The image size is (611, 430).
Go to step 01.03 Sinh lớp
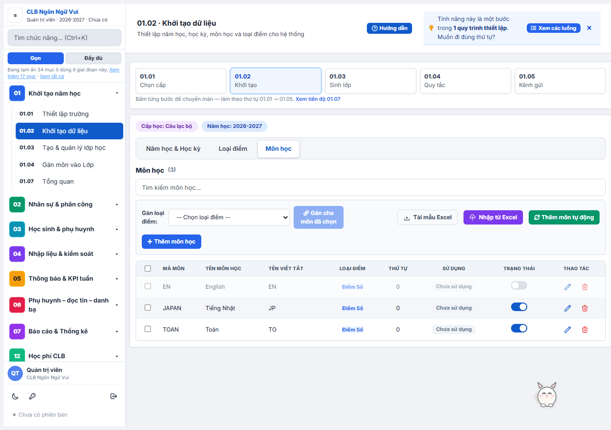pyautogui.click(x=371, y=81)
